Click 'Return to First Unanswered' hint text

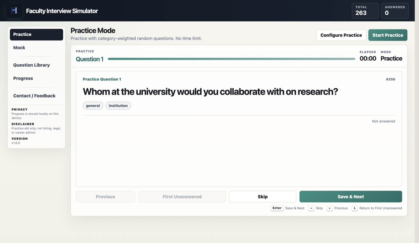coord(381,208)
